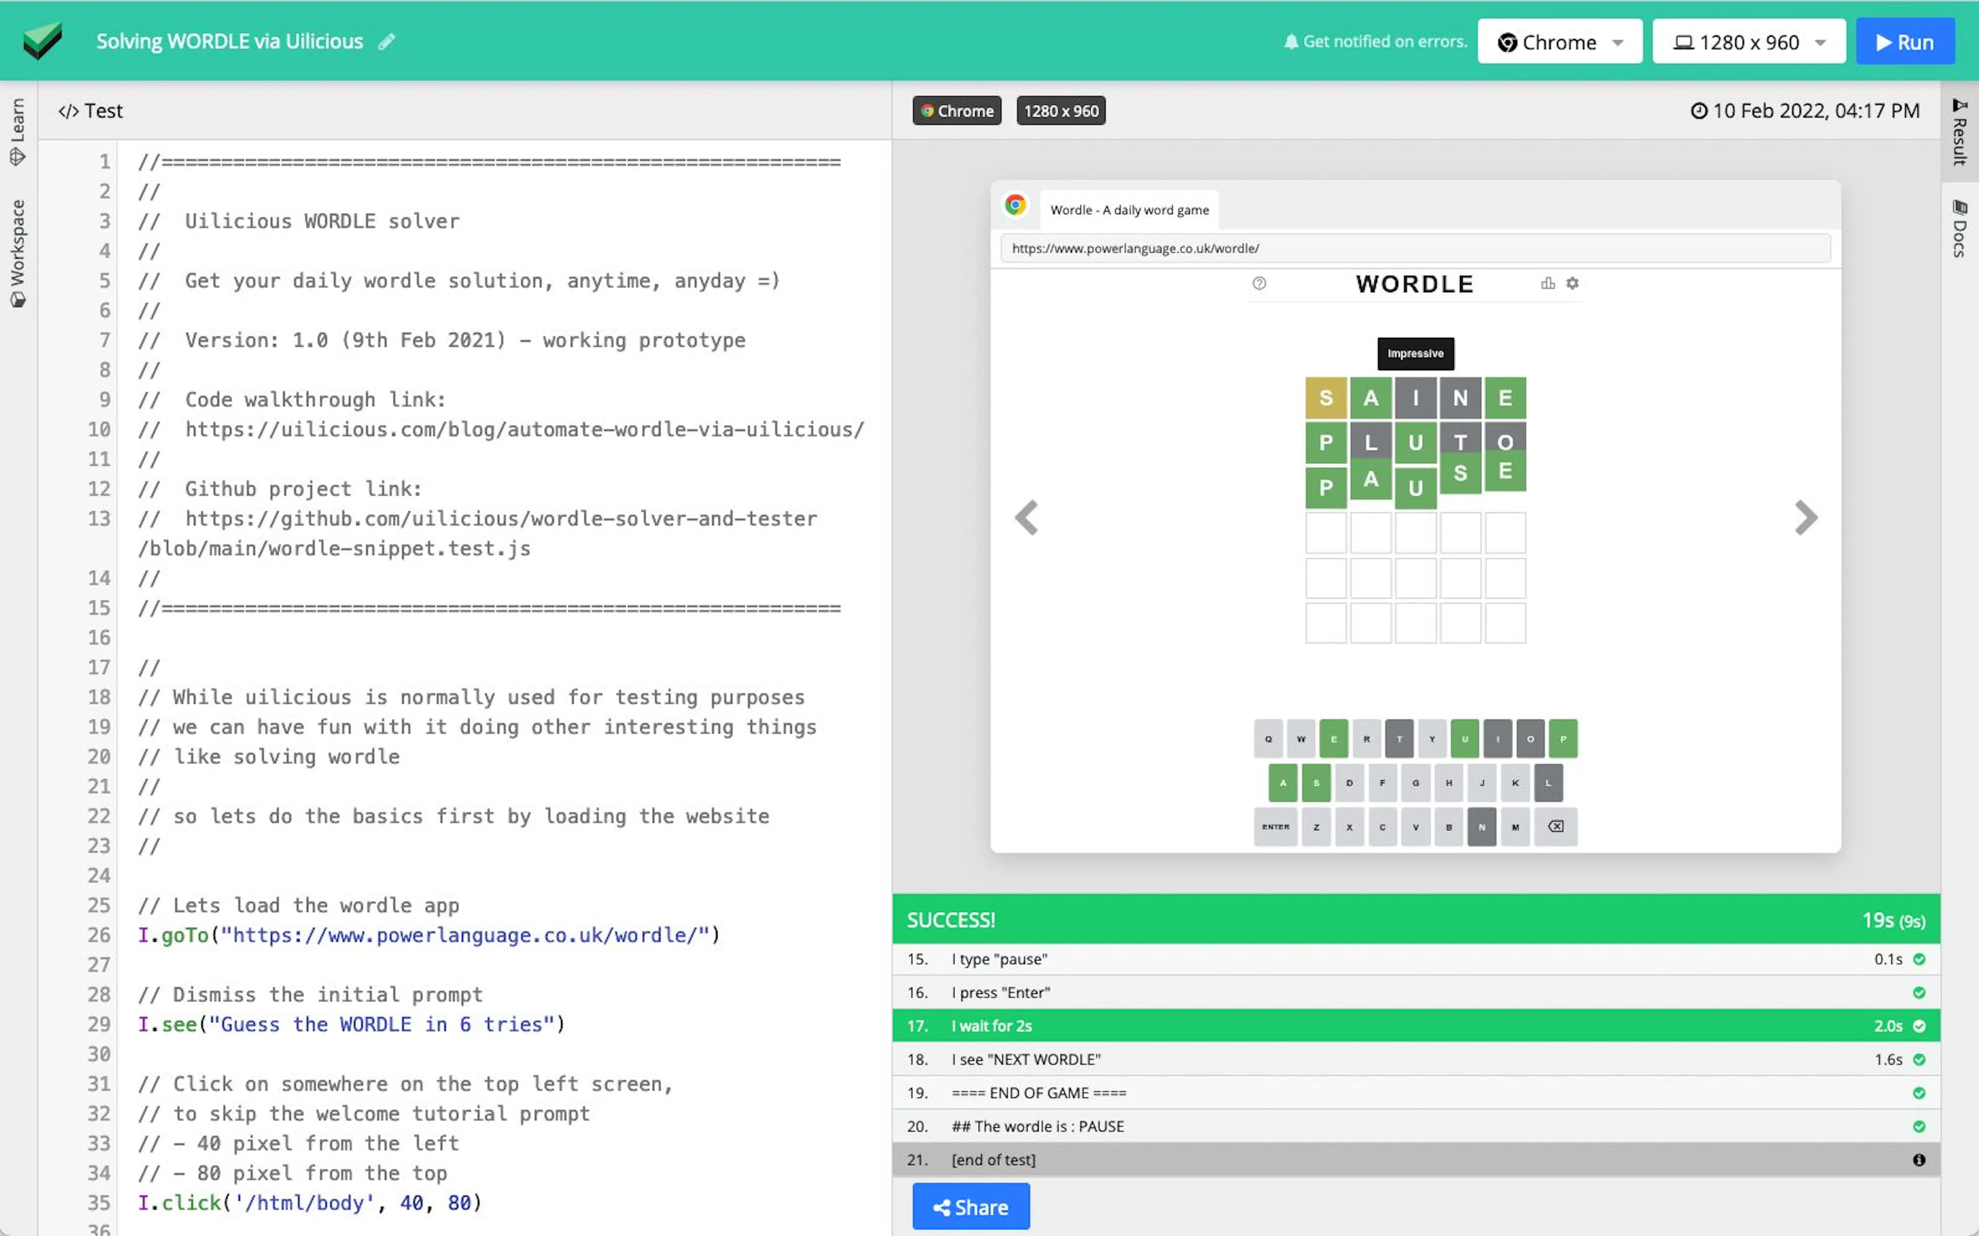Click the timestamp 10 Feb 2022, 04:17 PM
The width and height of the screenshot is (1979, 1236).
click(x=1805, y=111)
